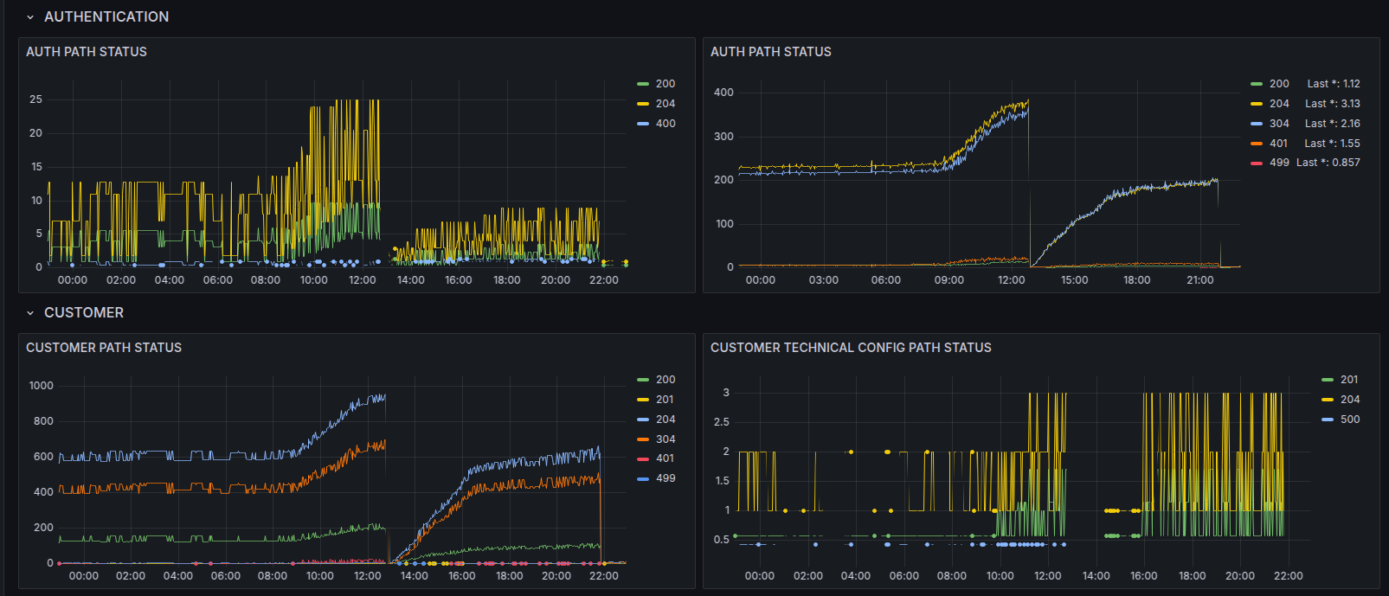
Task: Click the 21:00 time axis label
Action: [1199, 280]
